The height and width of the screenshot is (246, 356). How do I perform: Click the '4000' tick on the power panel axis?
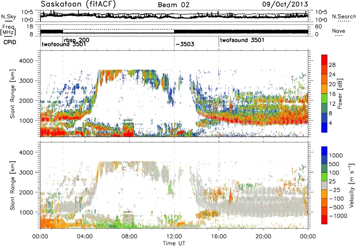[26, 61]
